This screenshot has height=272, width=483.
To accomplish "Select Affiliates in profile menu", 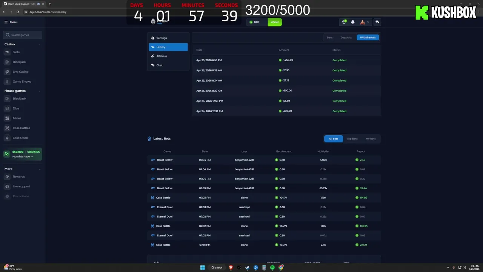I will click(168, 56).
